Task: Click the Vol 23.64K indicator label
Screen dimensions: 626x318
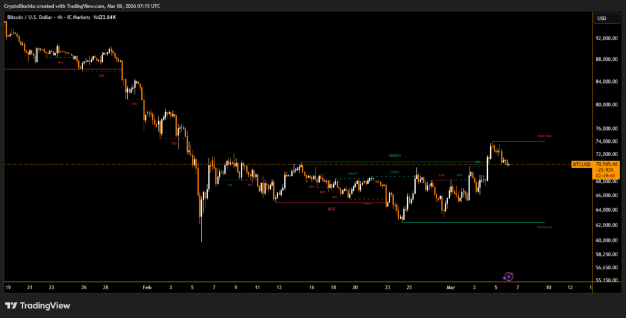Action: 105,16
